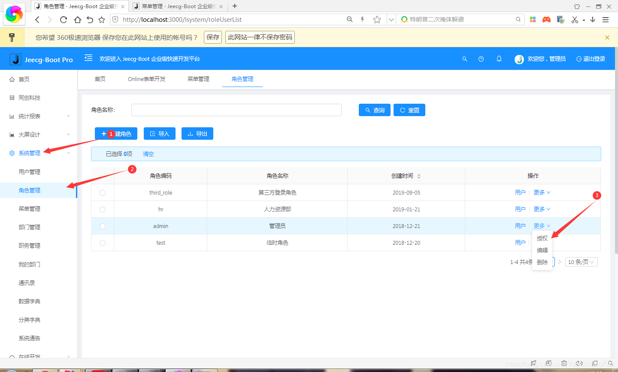The width and height of the screenshot is (618, 372).
Task: Click the Jeecg-Boot Pro logo
Action: 42,60
